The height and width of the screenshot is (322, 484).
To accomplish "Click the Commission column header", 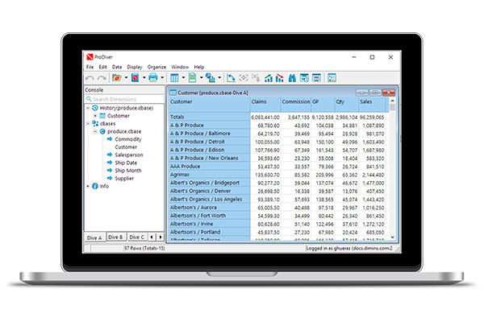I will [295, 105].
